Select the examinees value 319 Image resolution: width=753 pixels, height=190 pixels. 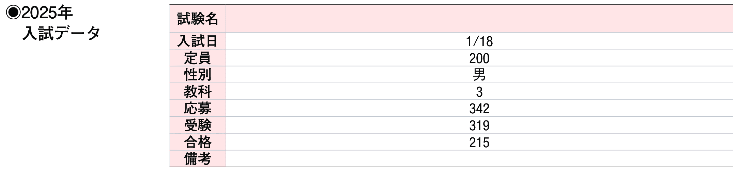479,126
